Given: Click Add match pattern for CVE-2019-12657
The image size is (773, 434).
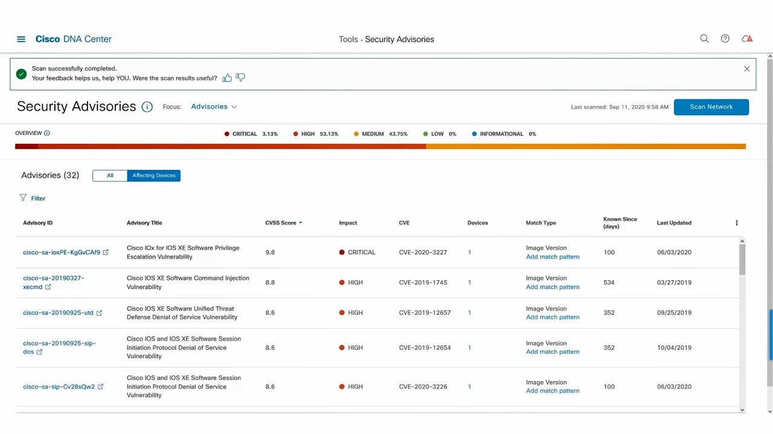Looking at the screenshot, I should (x=553, y=317).
